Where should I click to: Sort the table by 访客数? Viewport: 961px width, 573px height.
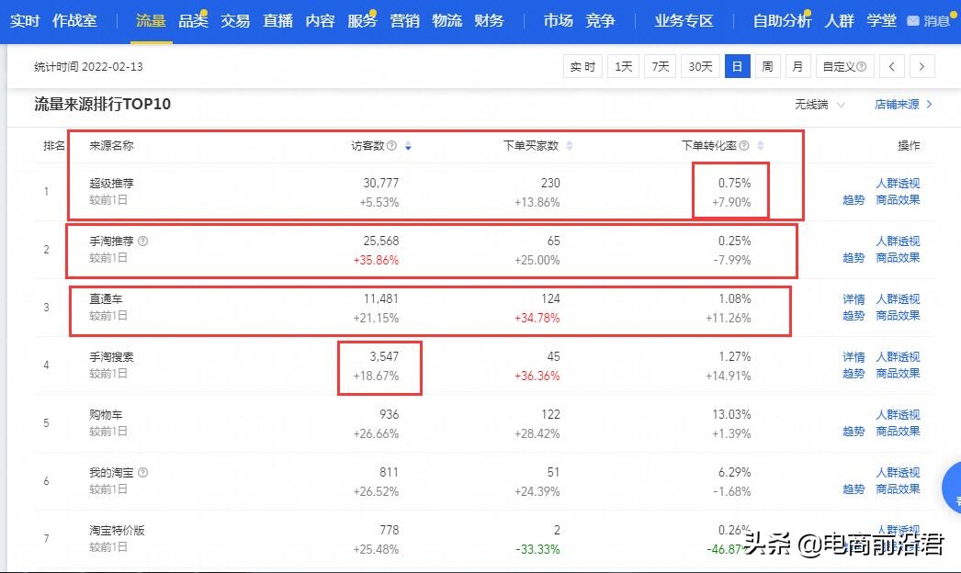[x=408, y=145]
